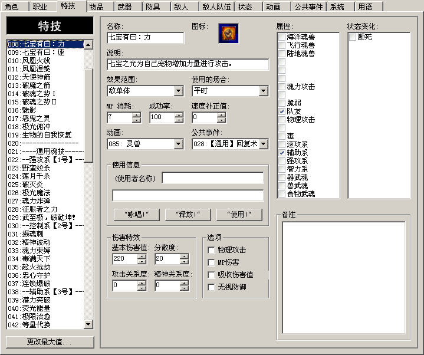This screenshot has width=424, height=355.
Task: Click the "使用!" button
Action: [x=239, y=215]
